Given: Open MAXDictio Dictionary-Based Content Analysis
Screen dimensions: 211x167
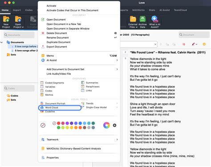Looking at the screenshot, I should click(x=73, y=148).
